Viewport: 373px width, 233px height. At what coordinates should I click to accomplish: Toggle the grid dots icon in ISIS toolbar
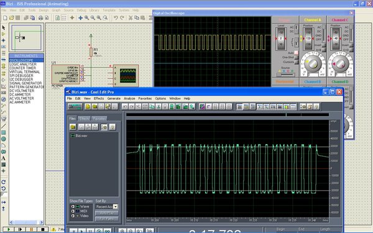pos(64,18)
